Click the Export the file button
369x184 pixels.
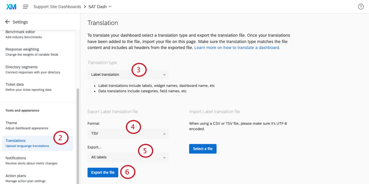[x=103, y=172]
